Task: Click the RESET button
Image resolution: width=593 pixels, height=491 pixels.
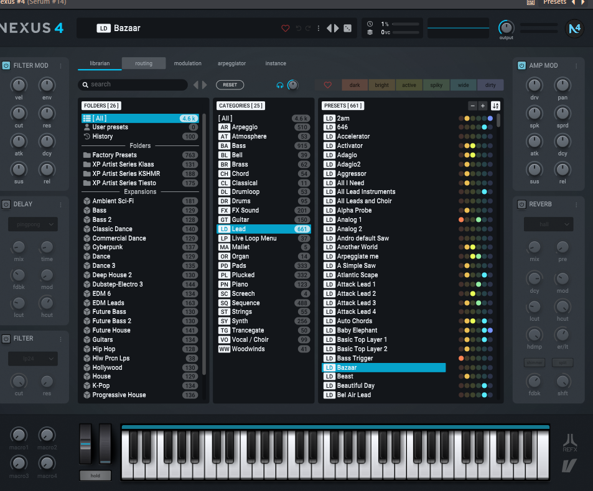Action: coord(230,85)
